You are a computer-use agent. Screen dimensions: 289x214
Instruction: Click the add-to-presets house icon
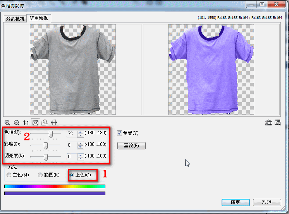coord(268,123)
